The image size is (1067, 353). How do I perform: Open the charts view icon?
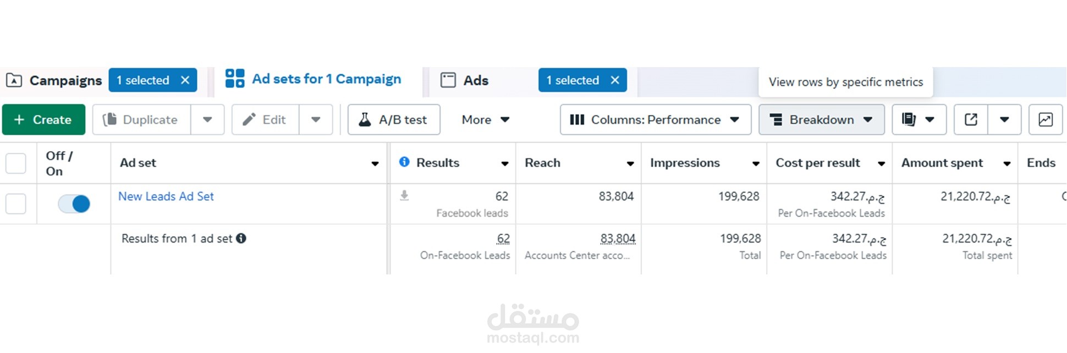pos(1045,119)
